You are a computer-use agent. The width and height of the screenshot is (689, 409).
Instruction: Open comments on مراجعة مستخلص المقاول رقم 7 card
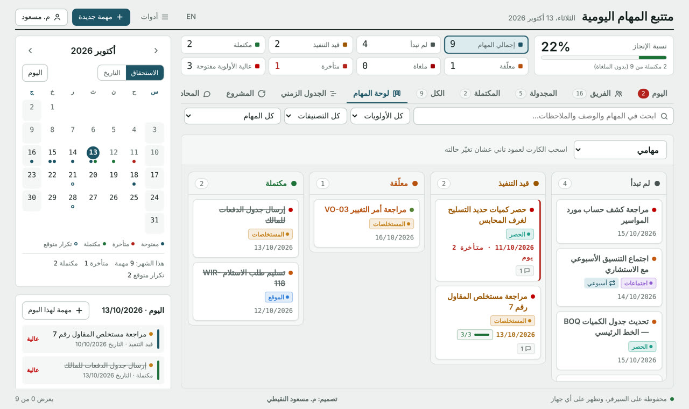(x=526, y=349)
